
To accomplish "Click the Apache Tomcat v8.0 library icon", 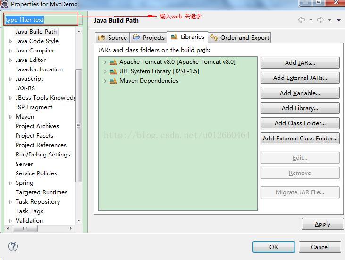I will click(x=113, y=62).
